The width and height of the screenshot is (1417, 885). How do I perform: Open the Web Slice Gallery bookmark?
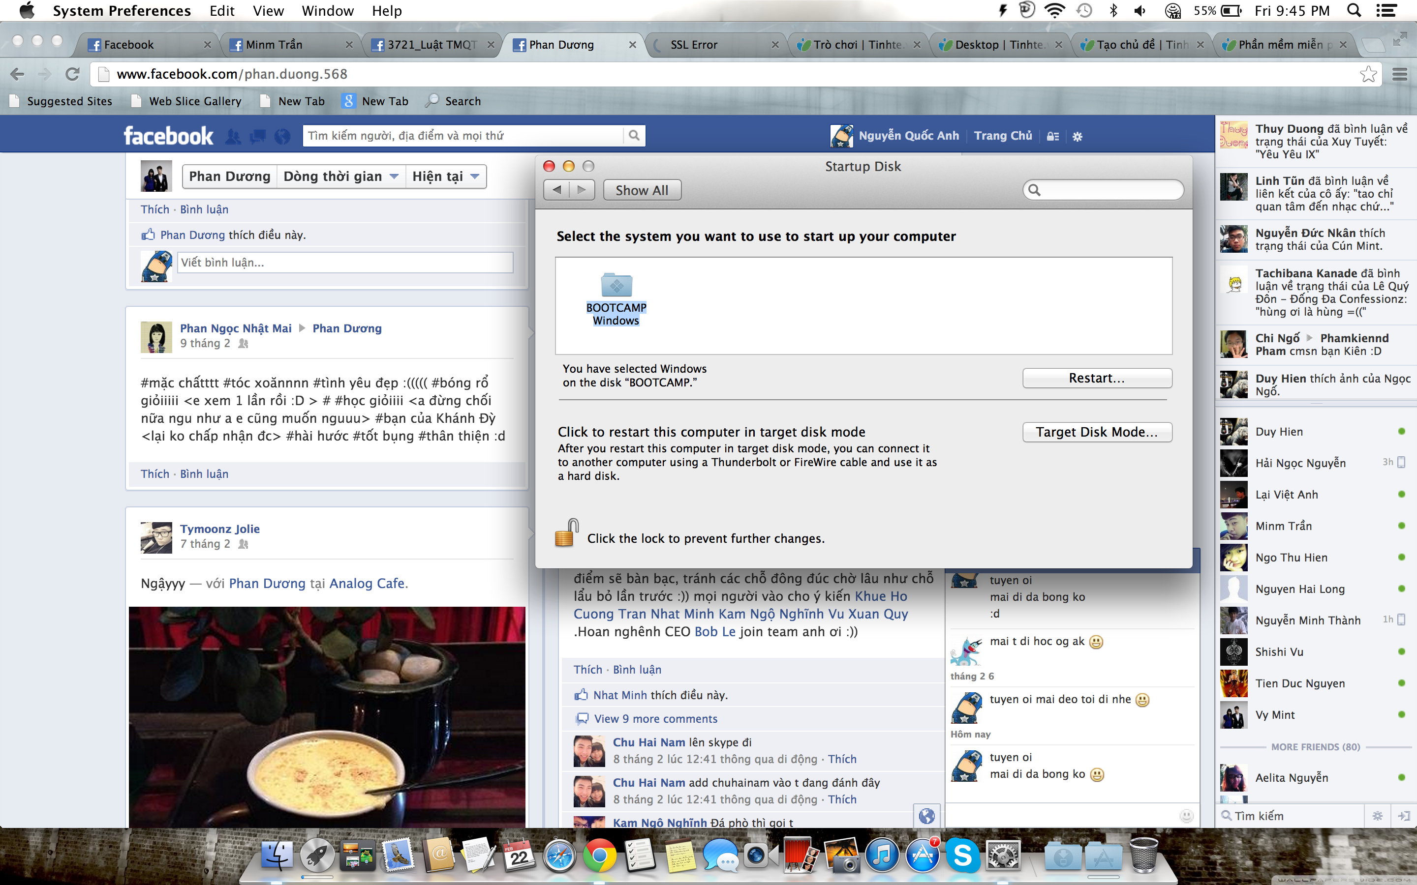coord(186,101)
